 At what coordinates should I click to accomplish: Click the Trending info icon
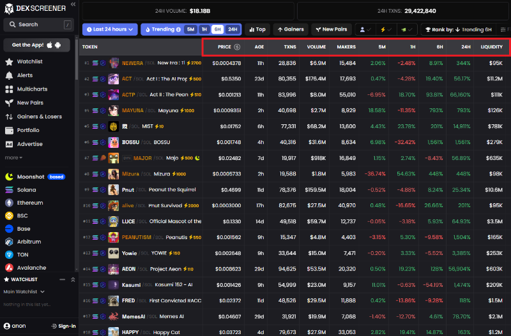click(x=178, y=29)
